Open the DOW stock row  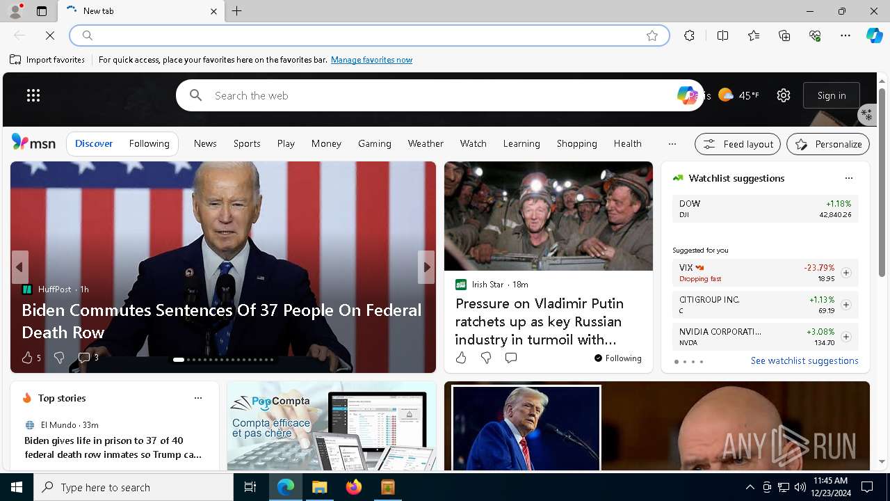coord(766,209)
